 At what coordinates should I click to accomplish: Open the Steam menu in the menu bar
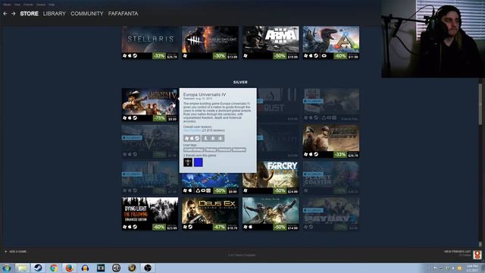click(7, 5)
